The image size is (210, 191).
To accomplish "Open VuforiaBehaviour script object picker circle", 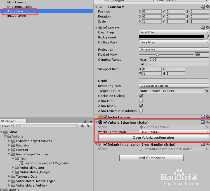I will tap(207, 127).
